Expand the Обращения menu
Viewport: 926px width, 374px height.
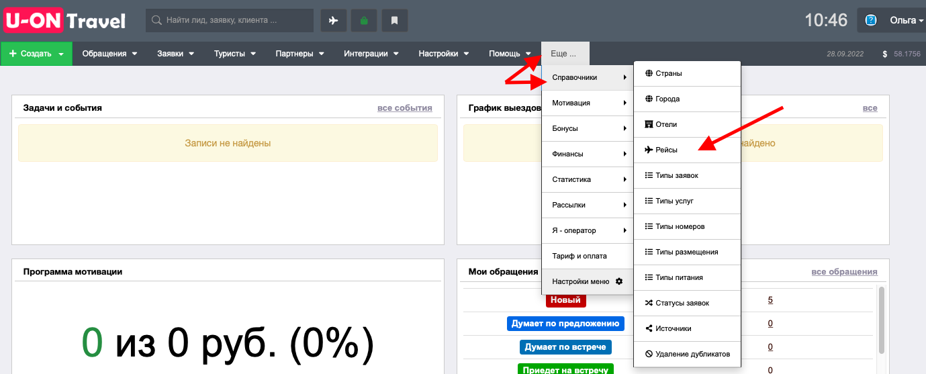pos(109,54)
